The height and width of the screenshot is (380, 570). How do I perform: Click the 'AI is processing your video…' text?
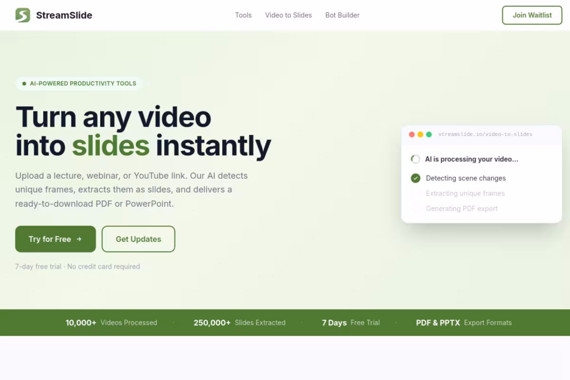[472, 159]
